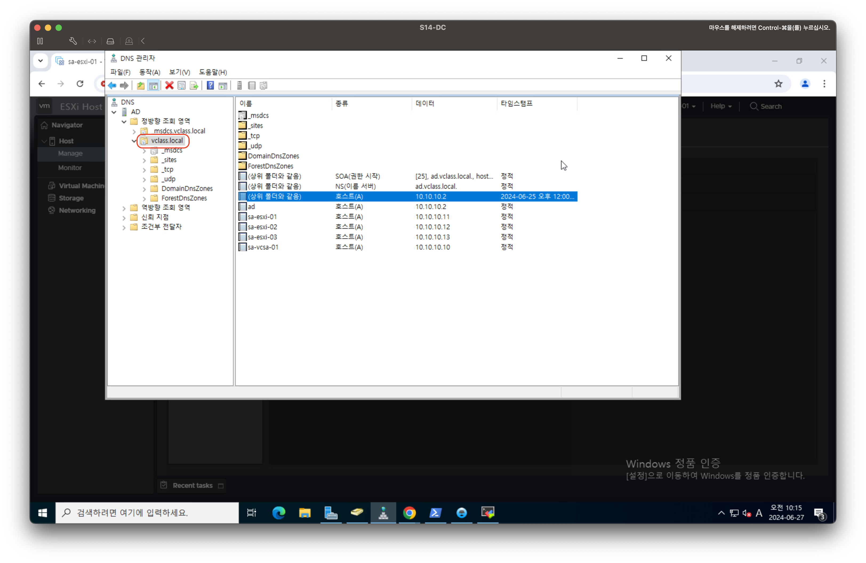Click the blue Help question mark icon
This screenshot has height=563, width=866.
[x=210, y=86]
